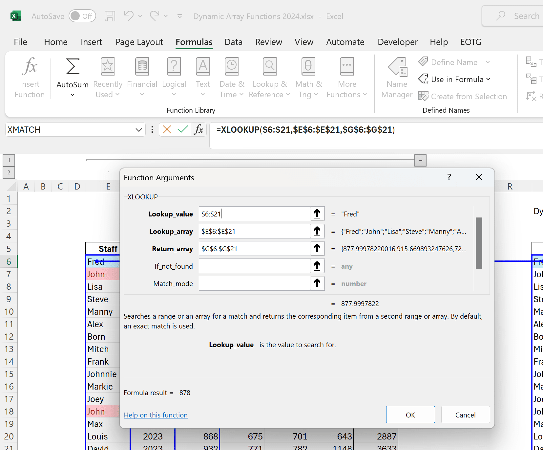Image resolution: width=543 pixels, height=450 pixels.
Task: Switch to the Data tab
Action: [233, 42]
